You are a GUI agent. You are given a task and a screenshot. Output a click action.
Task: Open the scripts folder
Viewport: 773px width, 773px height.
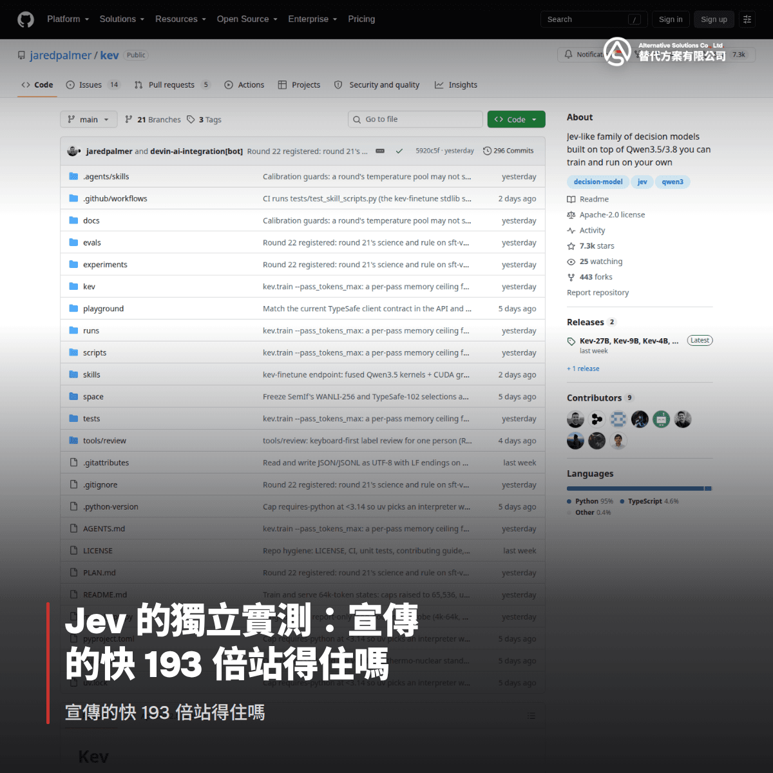click(x=95, y=352)
